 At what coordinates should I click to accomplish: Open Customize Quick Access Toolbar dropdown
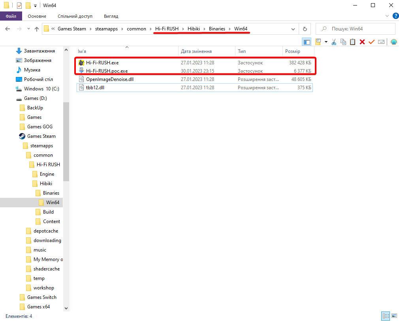click(36, 6)
